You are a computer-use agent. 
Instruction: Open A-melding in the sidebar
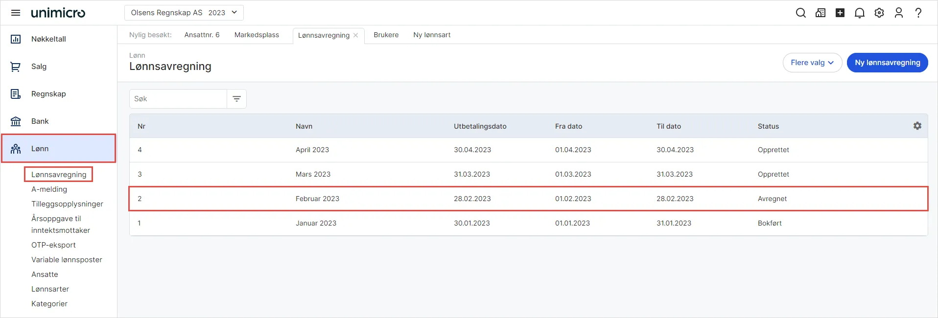click(49, 189)
